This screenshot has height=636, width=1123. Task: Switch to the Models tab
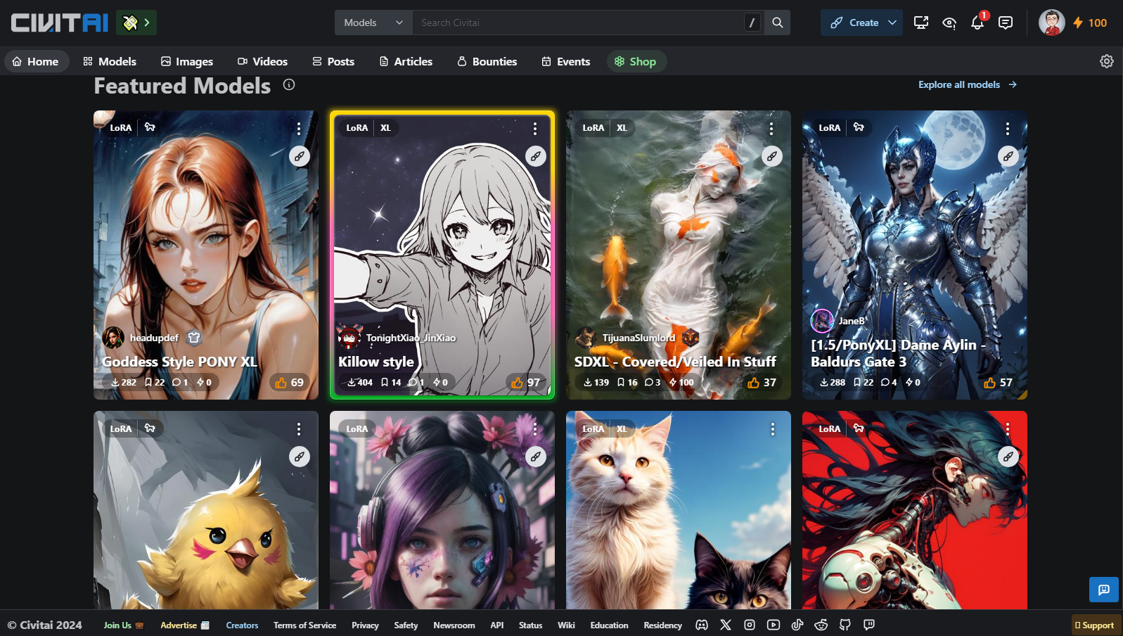pos(110,61)
